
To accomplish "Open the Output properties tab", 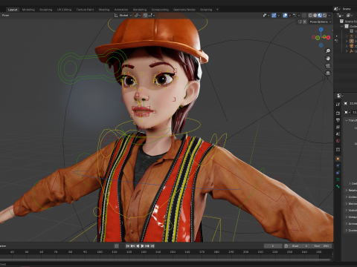I will [x=338, y=120].
